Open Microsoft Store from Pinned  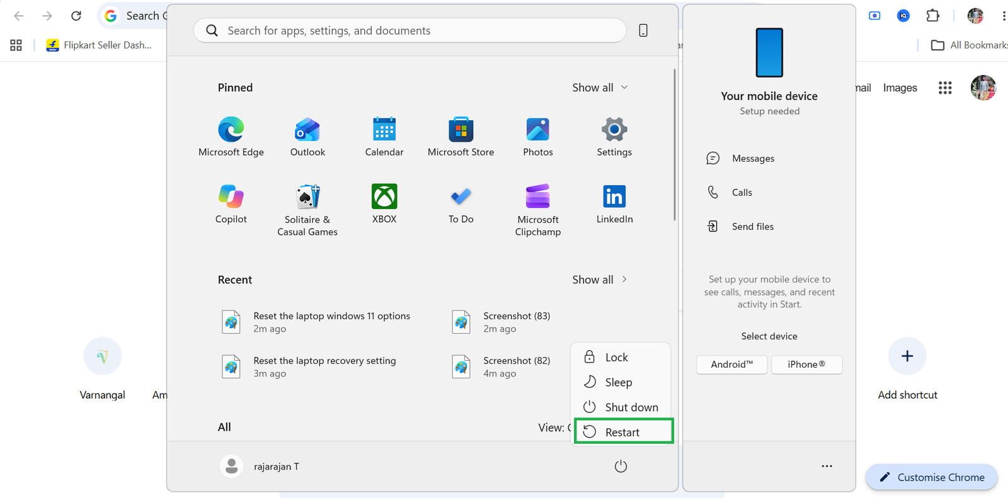click(x=461, y=136)
